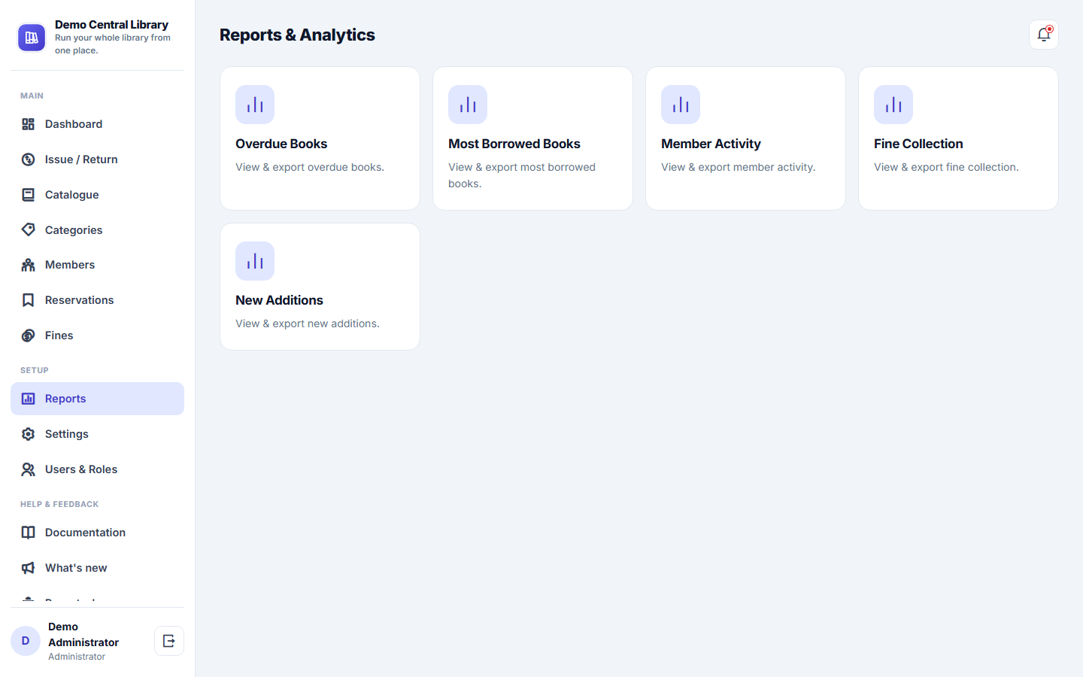Click the Demo Administrator avatar circle
This screenshot has height=677, width=1083.
coord(26,641)
